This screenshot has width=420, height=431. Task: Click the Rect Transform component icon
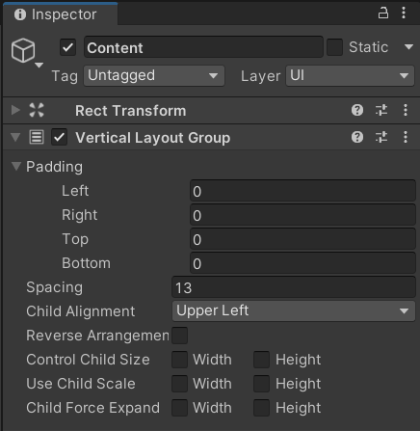point(37,110)
